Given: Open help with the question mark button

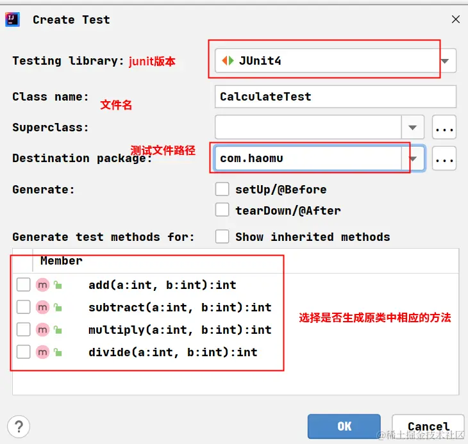Looking at the screenshot, I should coord(19,427).
